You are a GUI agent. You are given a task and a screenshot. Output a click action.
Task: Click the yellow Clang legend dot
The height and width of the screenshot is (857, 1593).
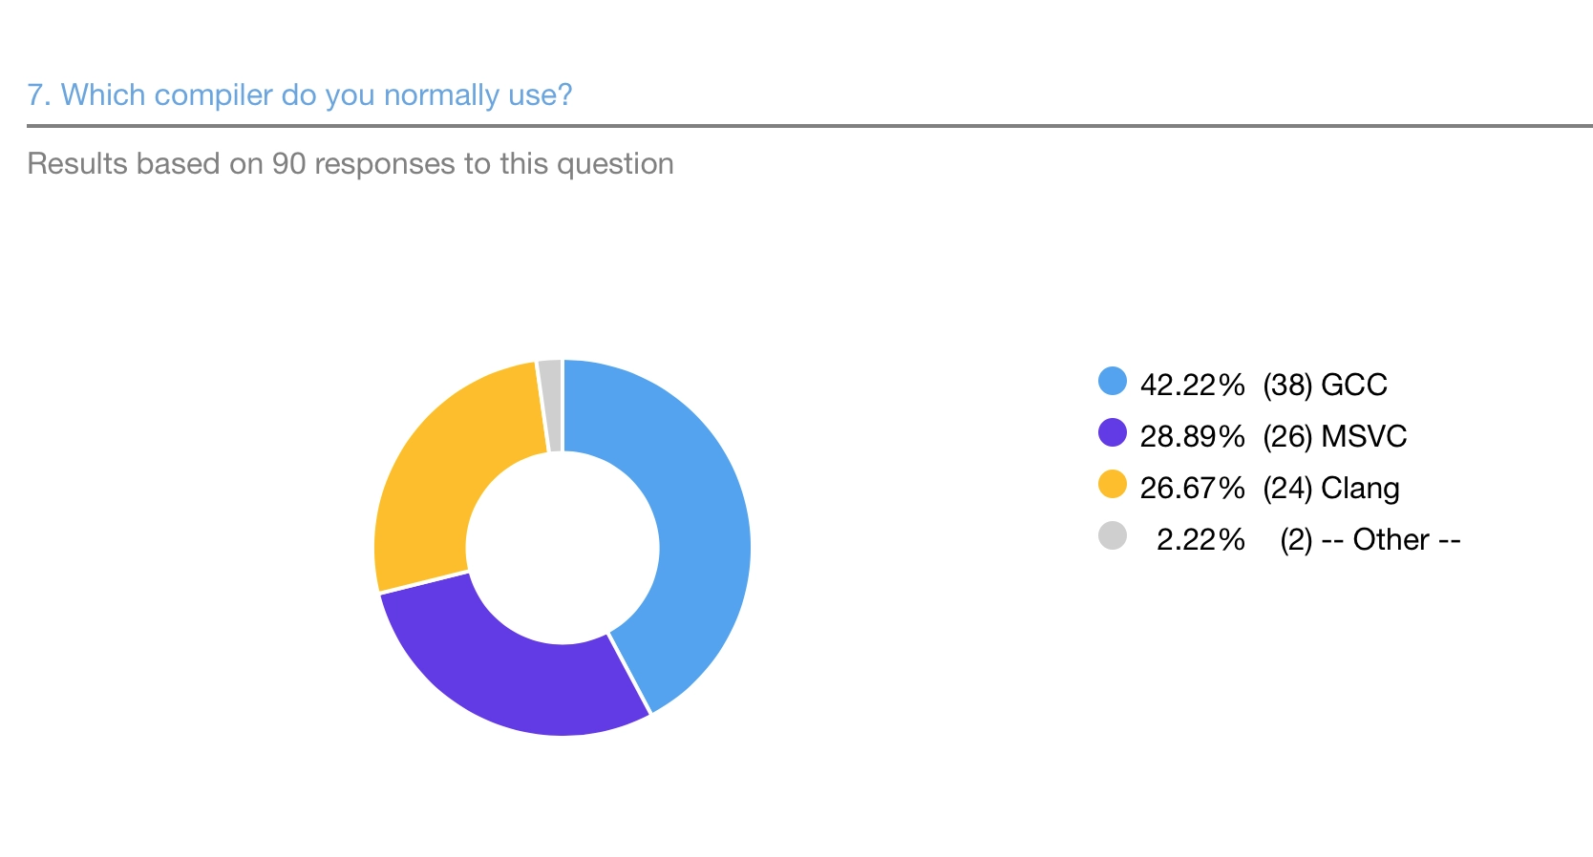click(x=1113, y=484)
